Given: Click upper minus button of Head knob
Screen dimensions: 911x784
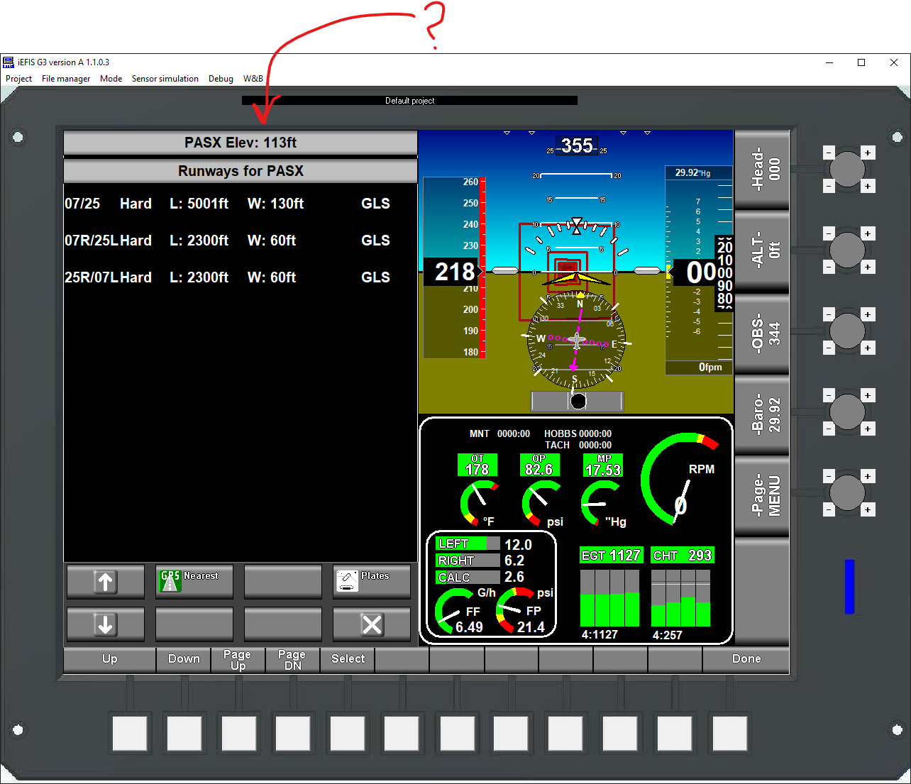Looking at the screenshot, I should pos(829,153).
